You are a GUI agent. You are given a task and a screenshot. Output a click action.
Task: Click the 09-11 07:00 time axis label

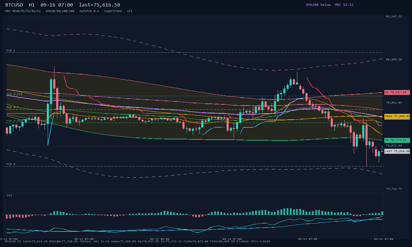tap(9, 239)
